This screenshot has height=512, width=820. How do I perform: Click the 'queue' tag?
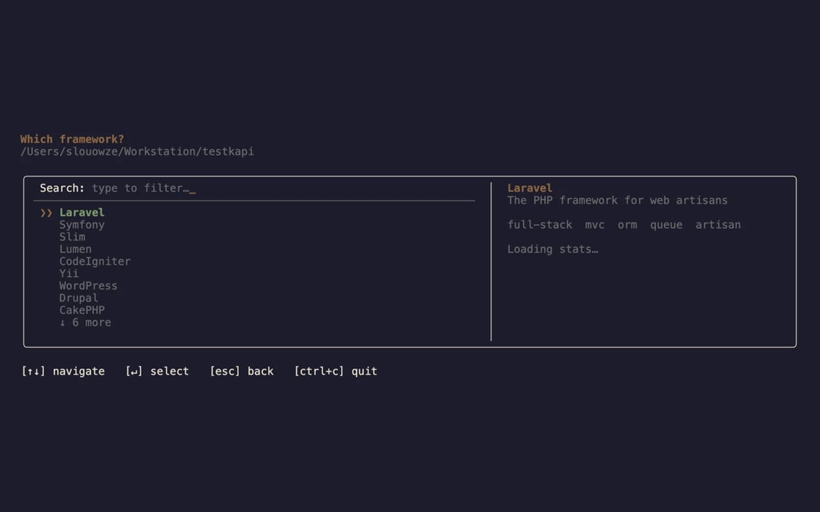[666, 225]
